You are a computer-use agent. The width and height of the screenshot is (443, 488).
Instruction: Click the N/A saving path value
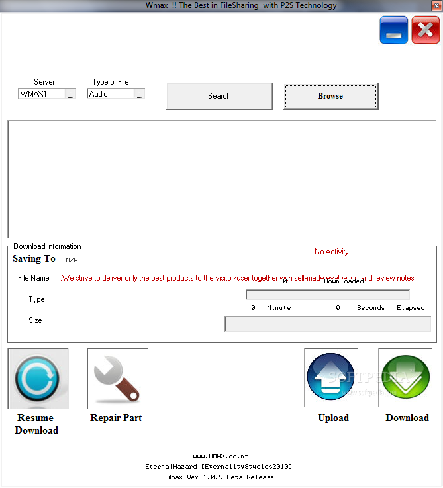(x=72, y=260)
